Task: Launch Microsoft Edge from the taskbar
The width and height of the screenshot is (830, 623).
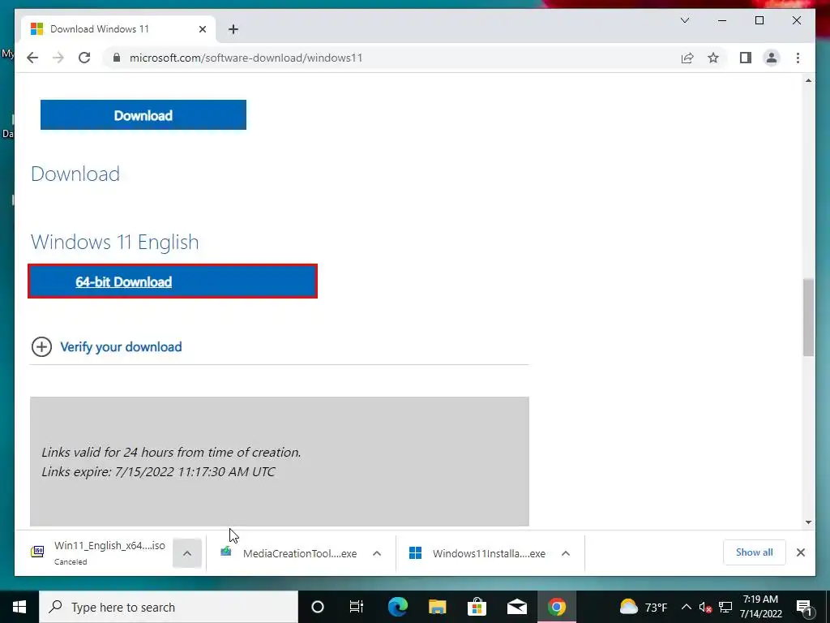Action: (x=397, y=607)
